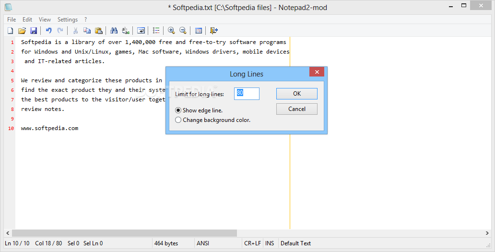495x252 pixels.
Task: Undo the last edit
Action: tap(48, 31)
